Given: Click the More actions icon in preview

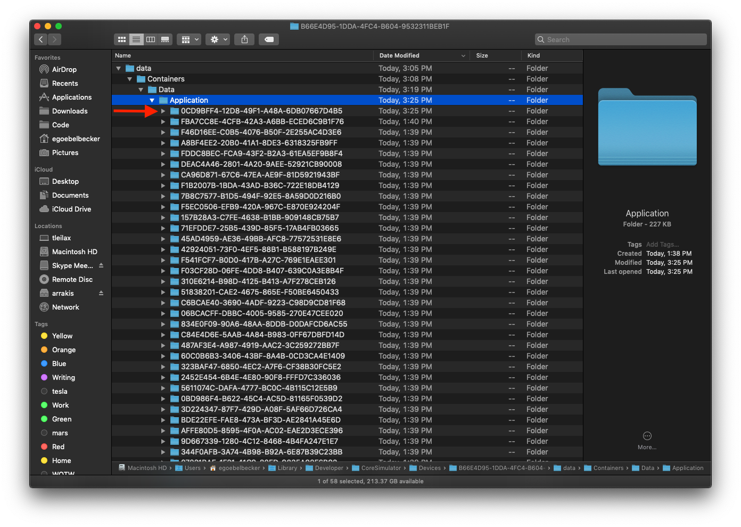Looking at the screenshot, I should [647, 436].
